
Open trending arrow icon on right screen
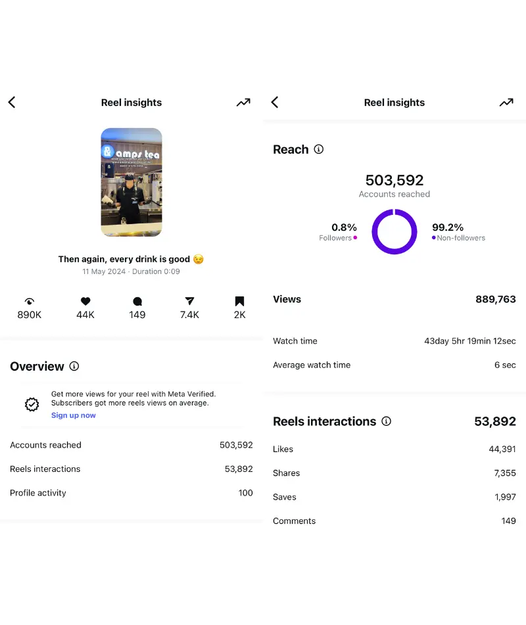click(506, 102)
